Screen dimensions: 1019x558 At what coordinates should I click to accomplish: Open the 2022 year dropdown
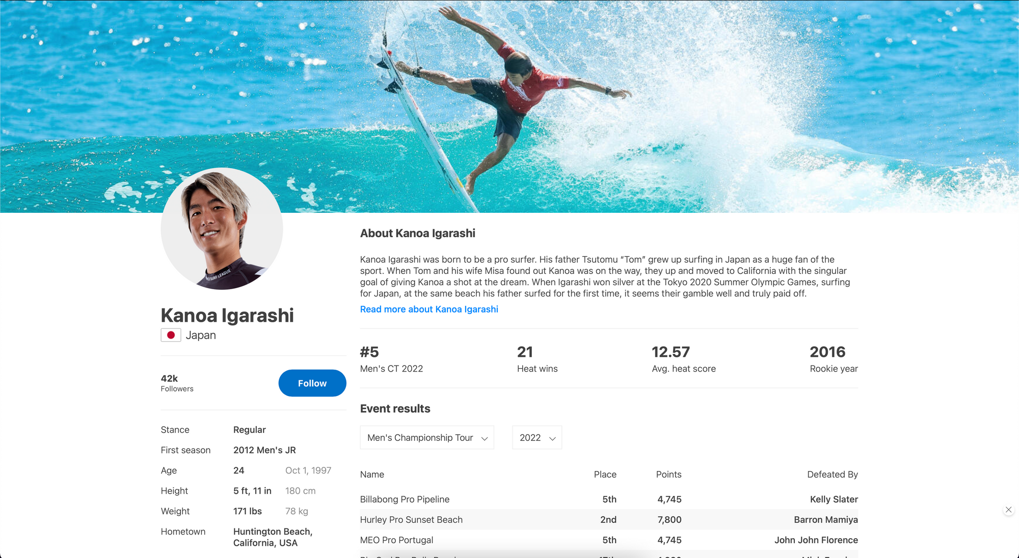click(x=537, y=438)
